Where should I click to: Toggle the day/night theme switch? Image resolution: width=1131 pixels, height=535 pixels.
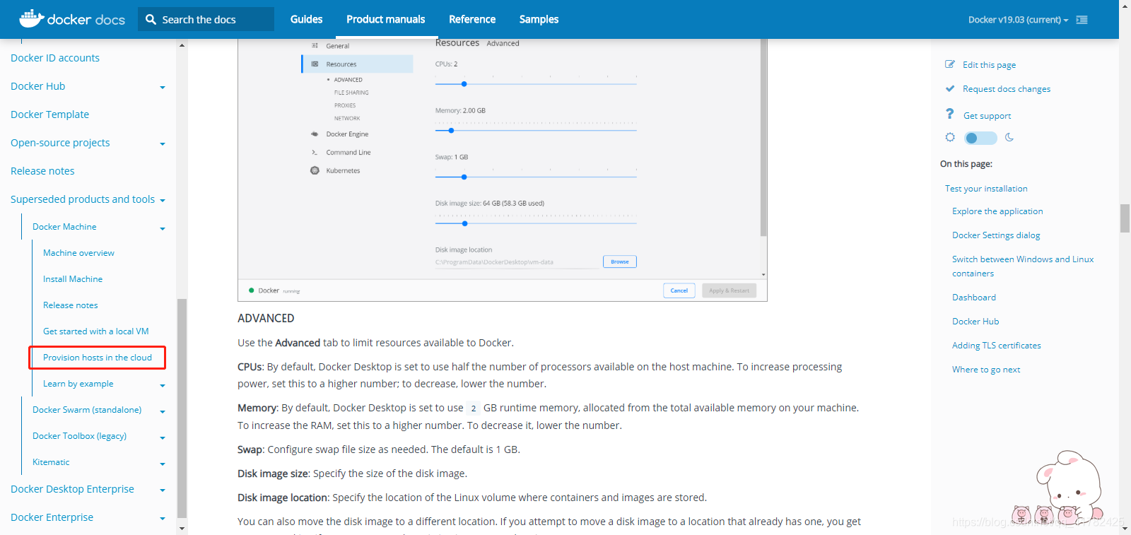point(980,138)
